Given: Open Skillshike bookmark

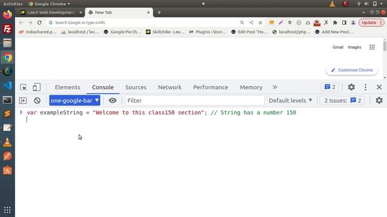Looking at the screenshot, I should 165,32.
